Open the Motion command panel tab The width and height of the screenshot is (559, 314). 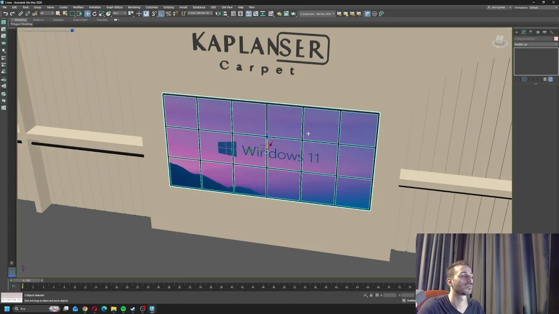tap(538, 32)
